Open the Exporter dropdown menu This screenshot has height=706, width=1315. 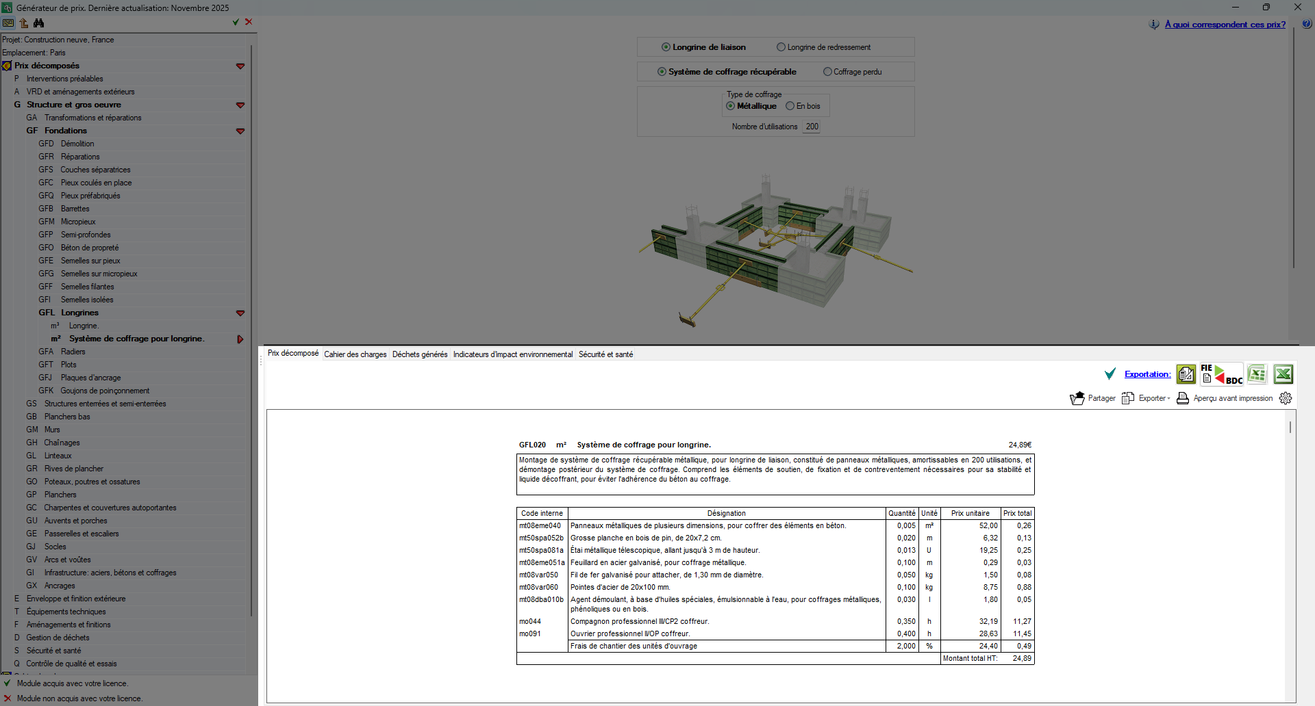(x=1155, y=398)
